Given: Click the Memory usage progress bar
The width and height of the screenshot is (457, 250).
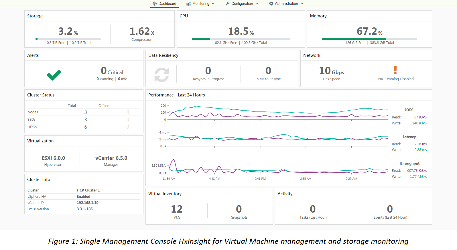Looking at the screenshot, I should pos(369,39).
